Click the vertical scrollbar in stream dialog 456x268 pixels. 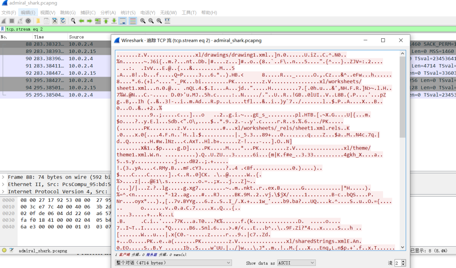coord(403,134)
